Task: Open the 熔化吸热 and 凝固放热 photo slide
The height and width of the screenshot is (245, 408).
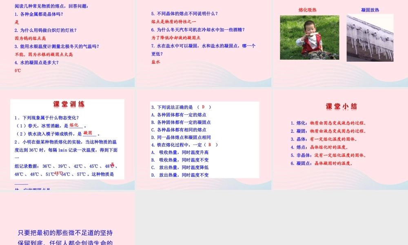Action: (341, 43)
